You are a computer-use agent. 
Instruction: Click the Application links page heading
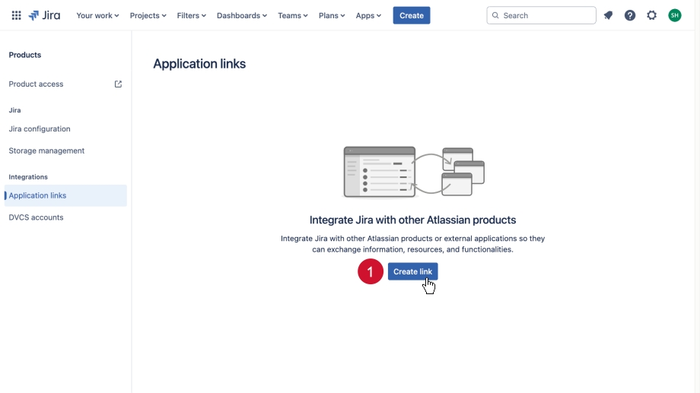(x=199, y=64)
